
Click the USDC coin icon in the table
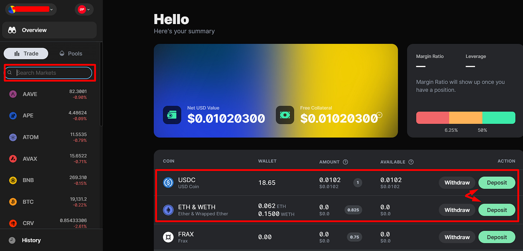pyautogui.click(x=168, y=182)
